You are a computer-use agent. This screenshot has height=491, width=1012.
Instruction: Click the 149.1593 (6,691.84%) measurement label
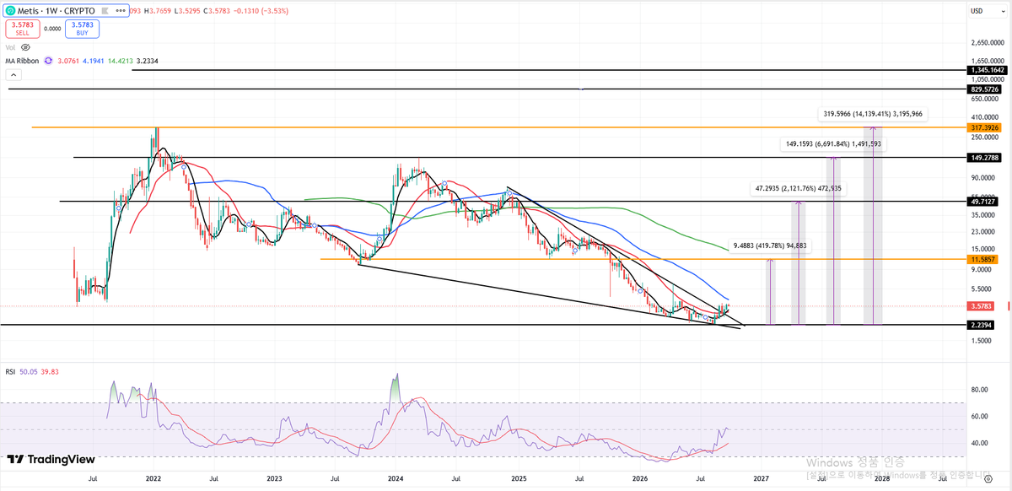click(833, 144)
